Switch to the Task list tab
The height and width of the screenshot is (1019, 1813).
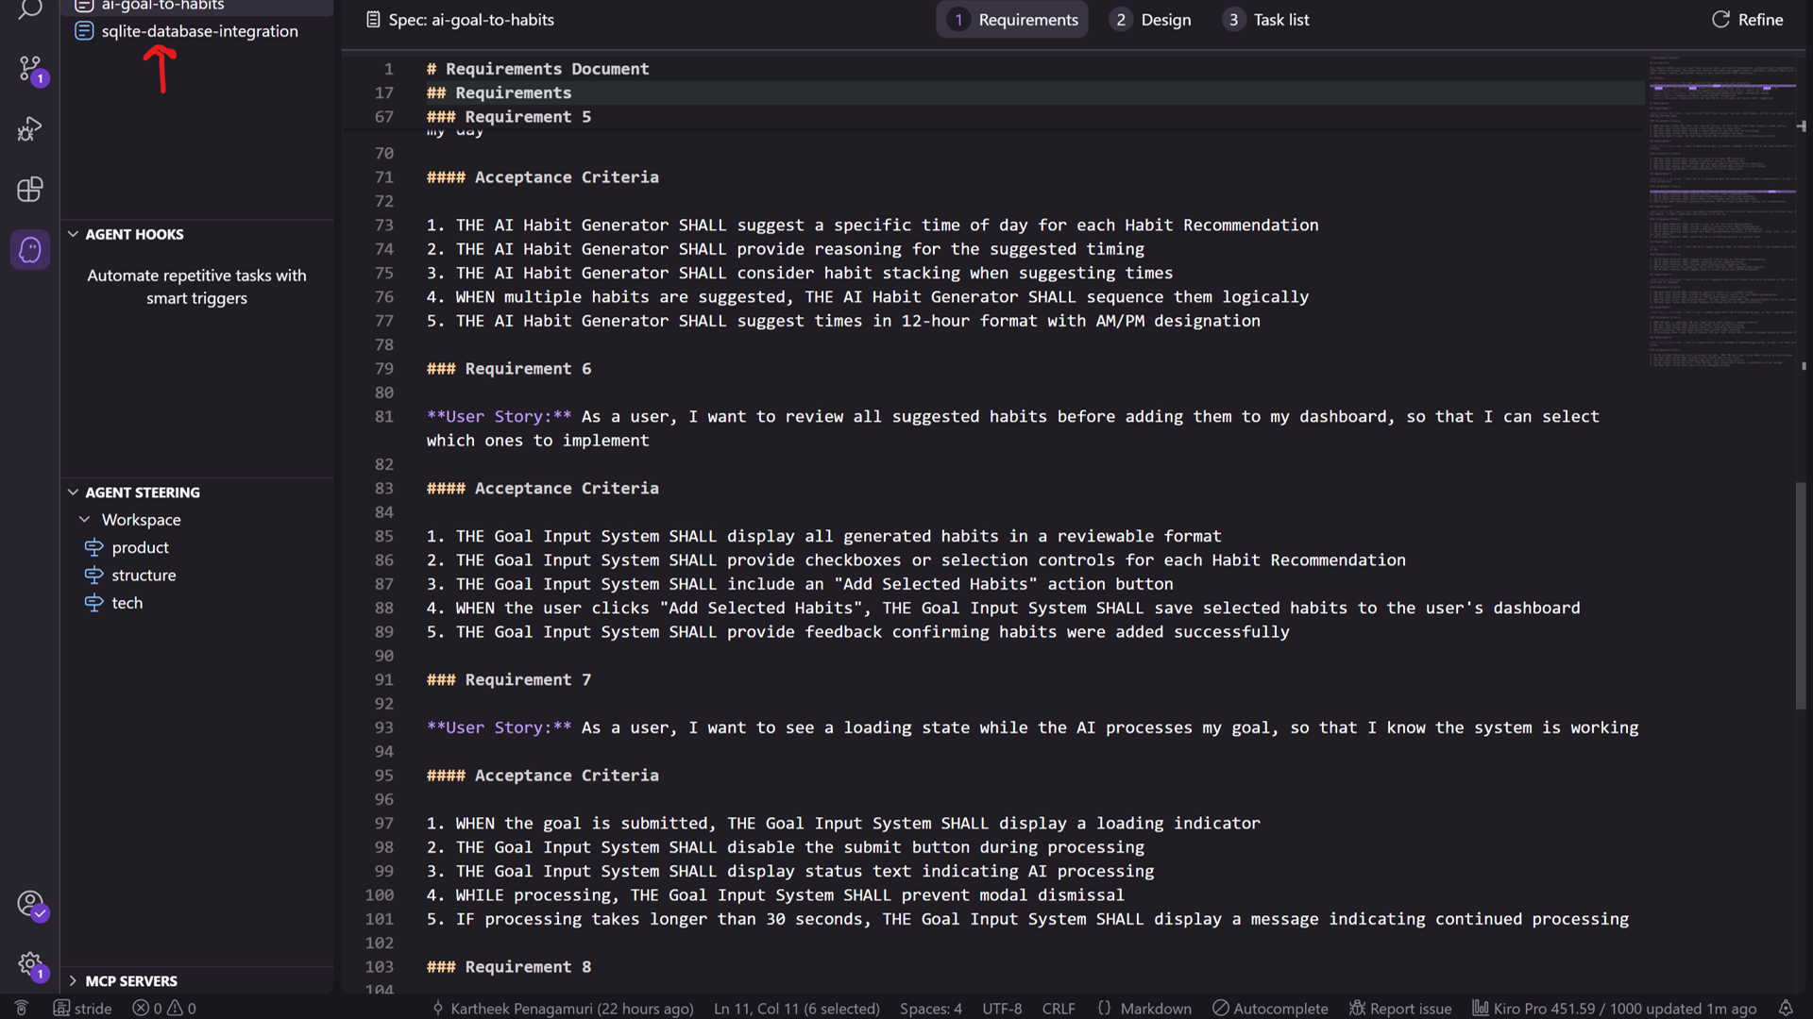(x=1266, y=20)
